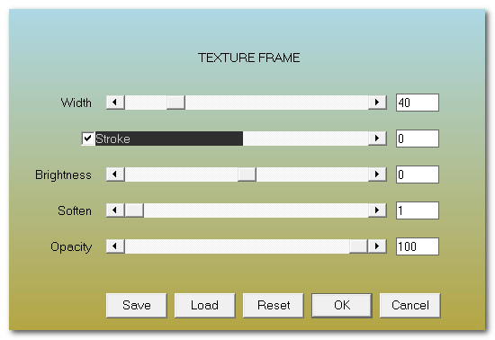Click the Load button

[x=204, y=305]
